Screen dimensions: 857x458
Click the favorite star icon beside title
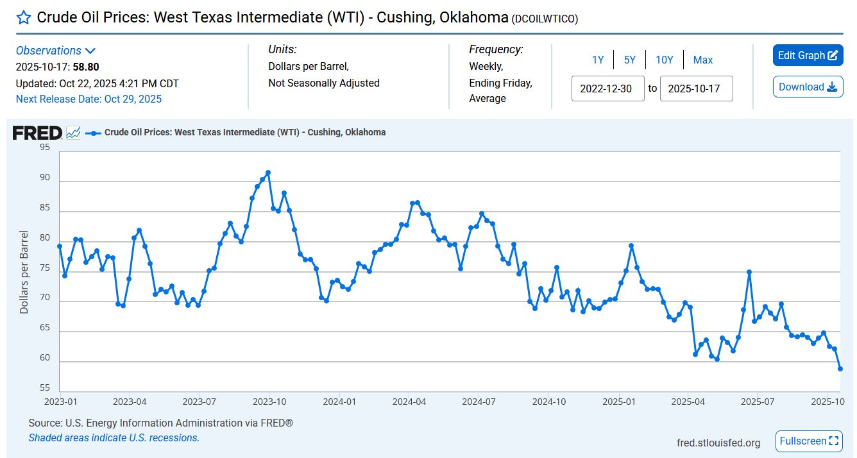[23, 17]
